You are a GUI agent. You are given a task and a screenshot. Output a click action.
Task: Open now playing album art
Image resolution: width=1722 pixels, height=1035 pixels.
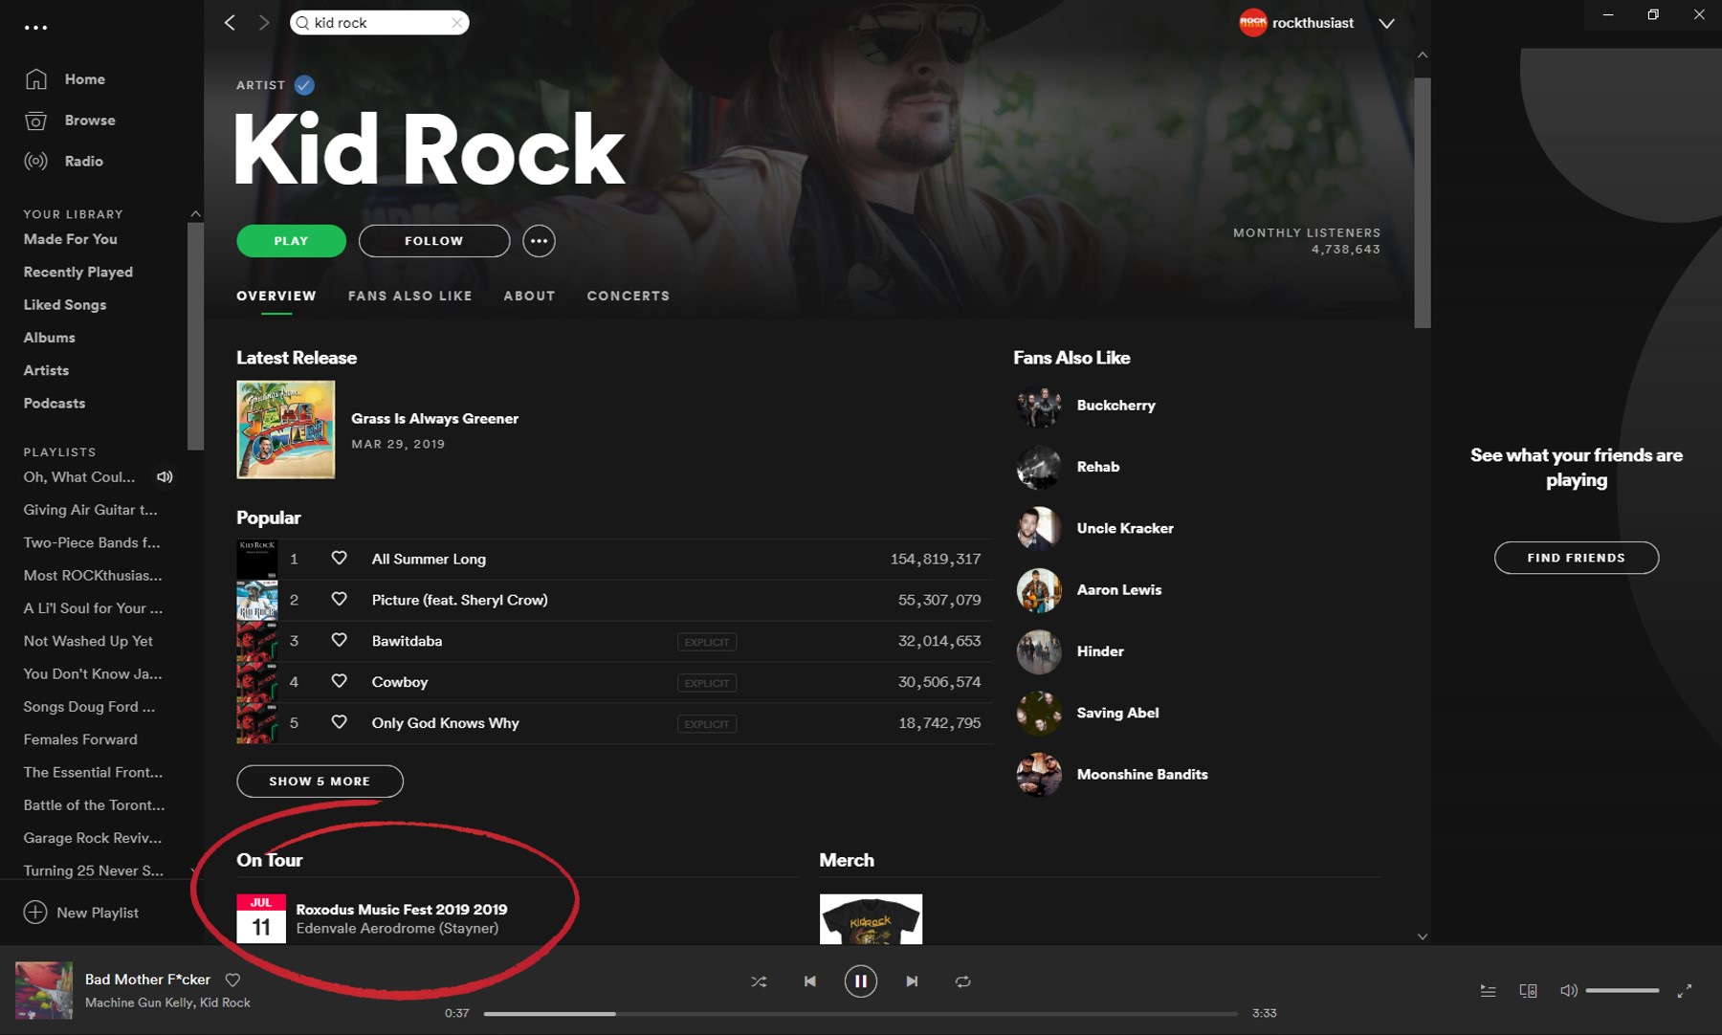pyautogui.click(x=43, y=990)
